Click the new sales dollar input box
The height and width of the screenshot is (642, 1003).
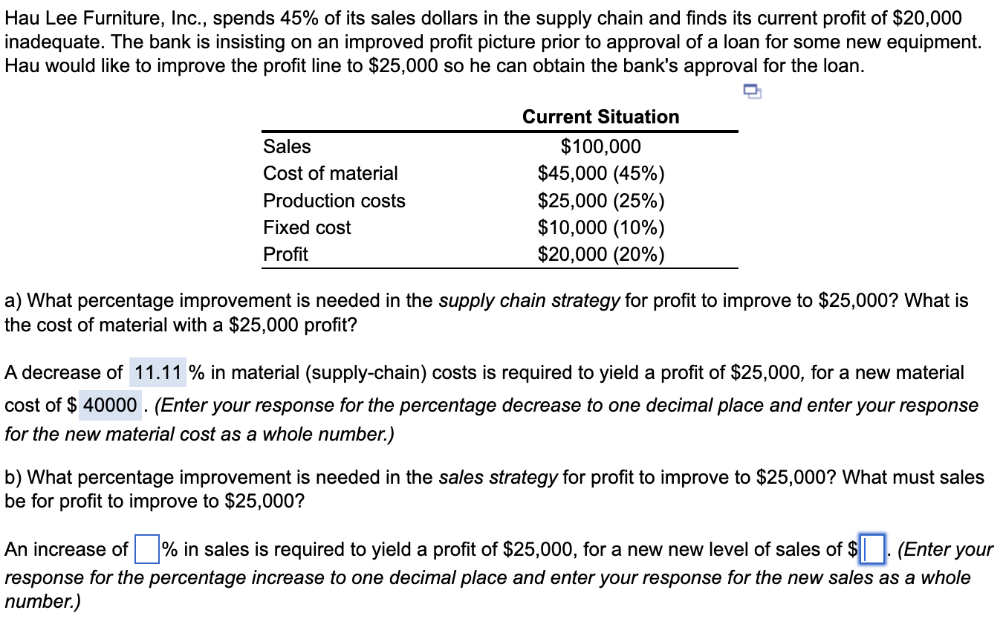pyautogui.click(x=871, y=550)
